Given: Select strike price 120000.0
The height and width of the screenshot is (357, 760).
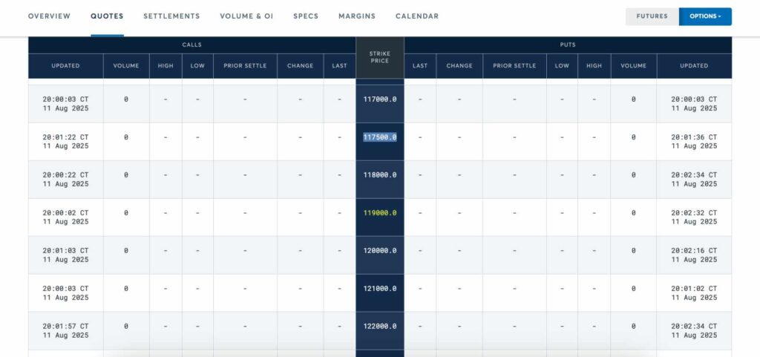Looking at the screenshot, I should click(379, 250).
